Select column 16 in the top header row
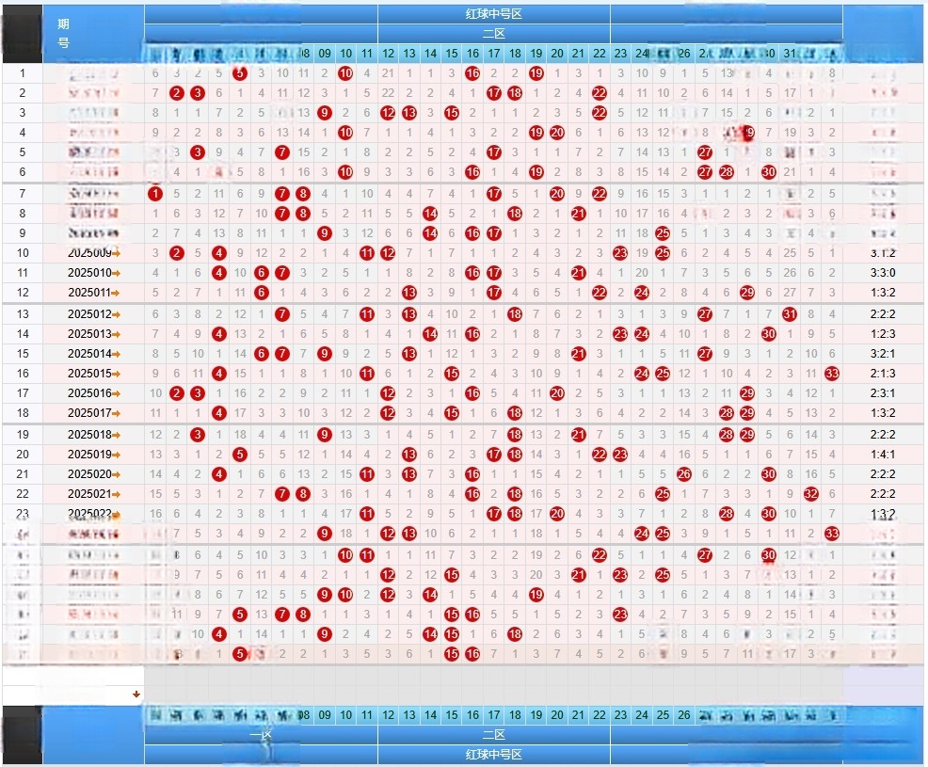Screen dimensions: 928x767 click(472, 54)
